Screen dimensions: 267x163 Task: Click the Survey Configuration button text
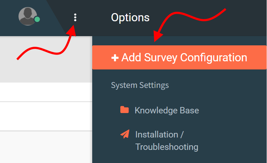click(x=184, y=58)
